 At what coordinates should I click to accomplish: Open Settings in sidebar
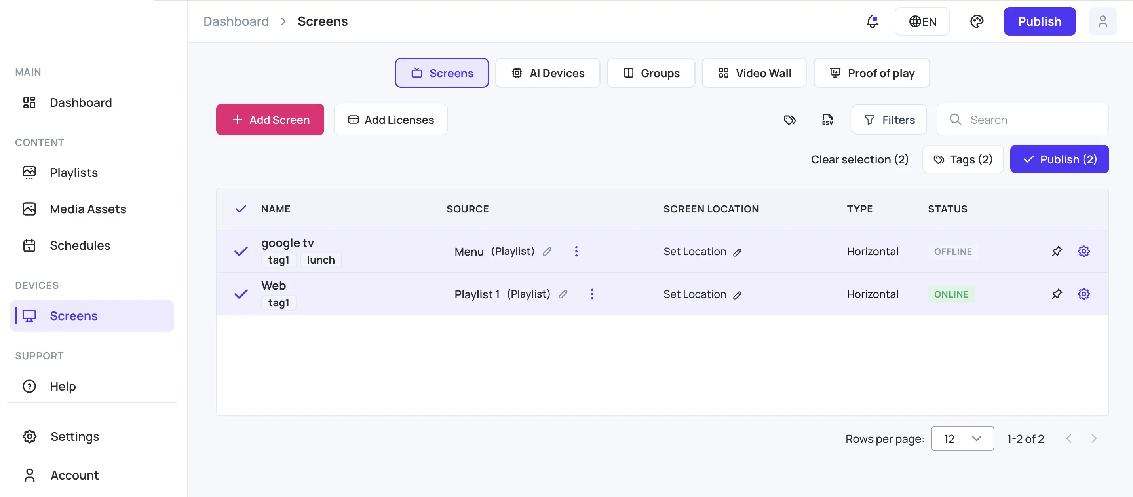pos(92,437)
